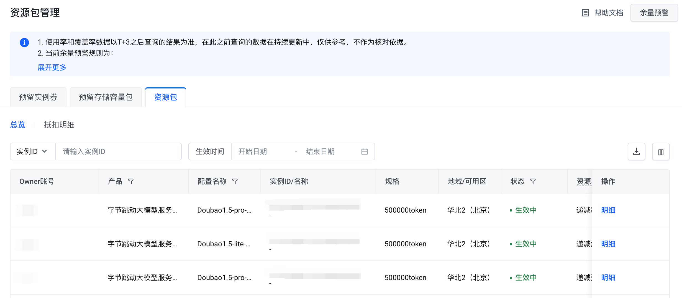Filter by the 产品 column funnel icon
This screenshot has height=298, width=682.
pos(131,181)
